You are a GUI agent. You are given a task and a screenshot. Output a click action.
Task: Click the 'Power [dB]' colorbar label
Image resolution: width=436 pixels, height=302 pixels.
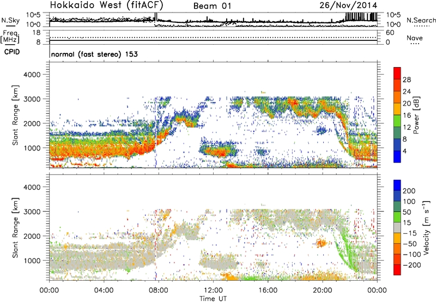(416, 116)
